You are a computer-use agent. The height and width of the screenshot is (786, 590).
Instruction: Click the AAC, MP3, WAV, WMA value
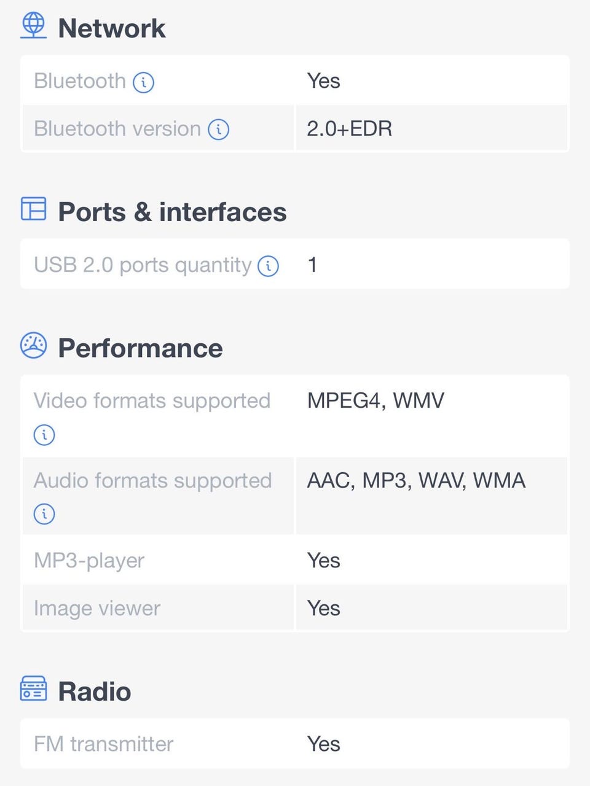click(416, 480)
